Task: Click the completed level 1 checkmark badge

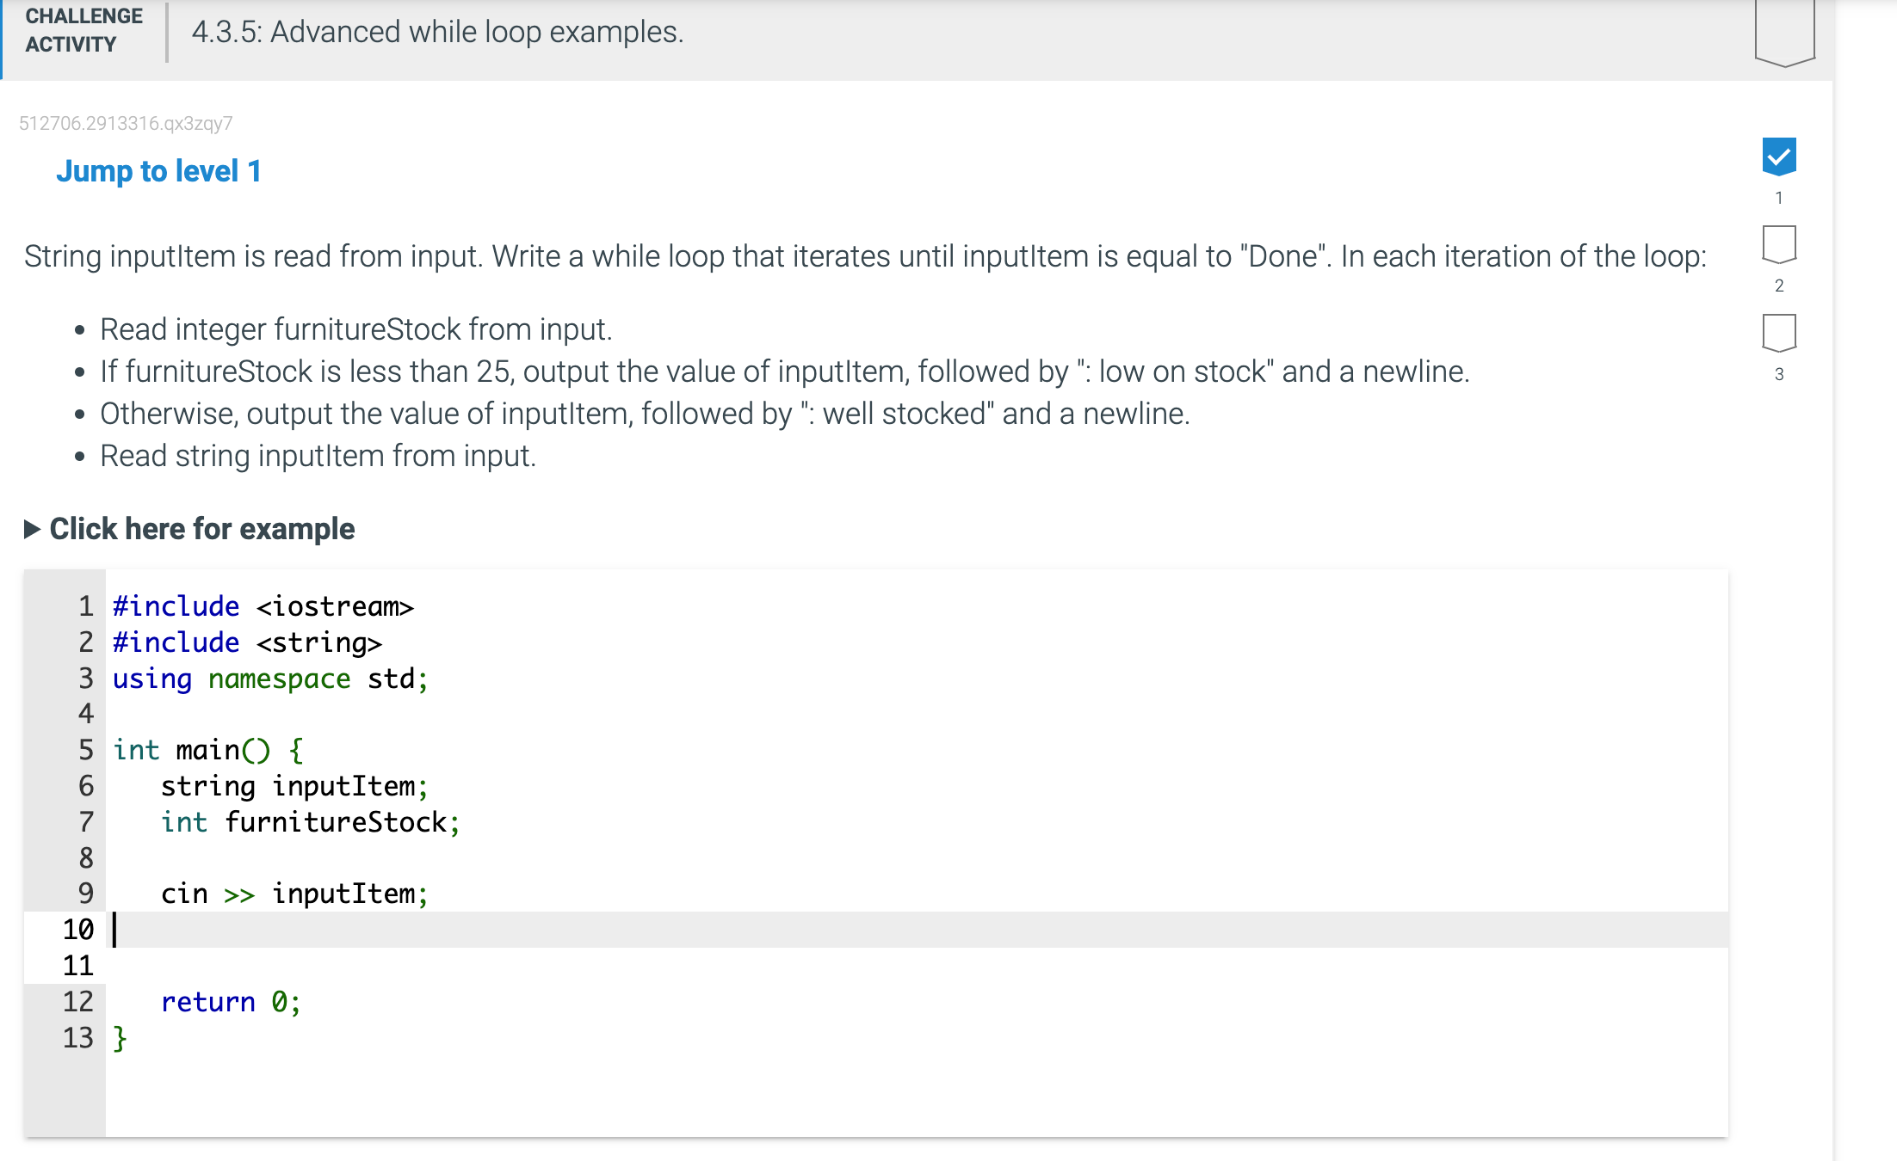Action: [1778, 157]
